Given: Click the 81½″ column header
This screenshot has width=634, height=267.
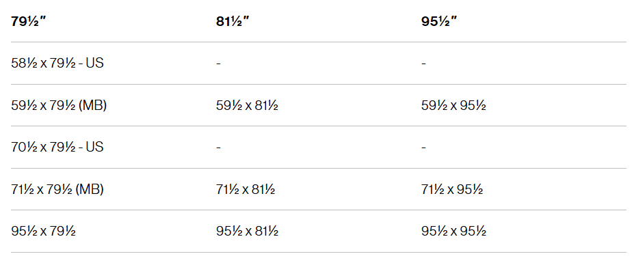Looking at the screenshot, I should click(x=233, y=21).
